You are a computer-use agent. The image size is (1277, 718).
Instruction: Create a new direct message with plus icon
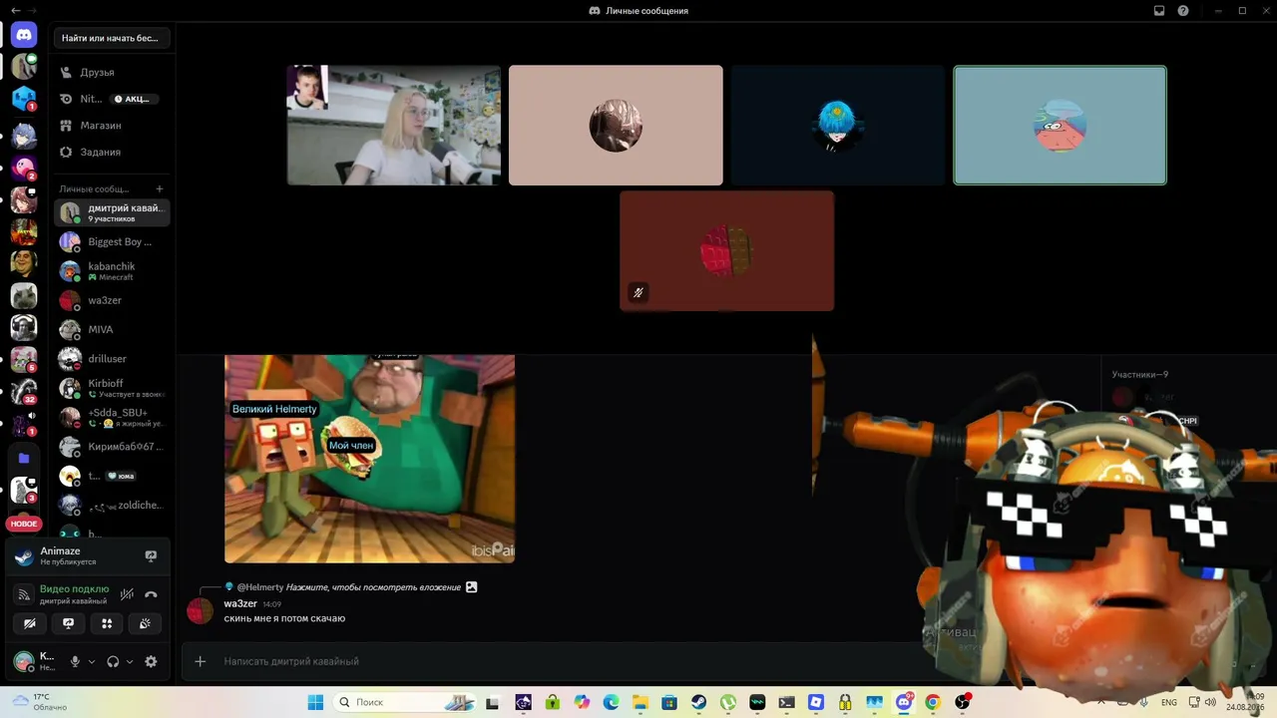tap(160, 188)
